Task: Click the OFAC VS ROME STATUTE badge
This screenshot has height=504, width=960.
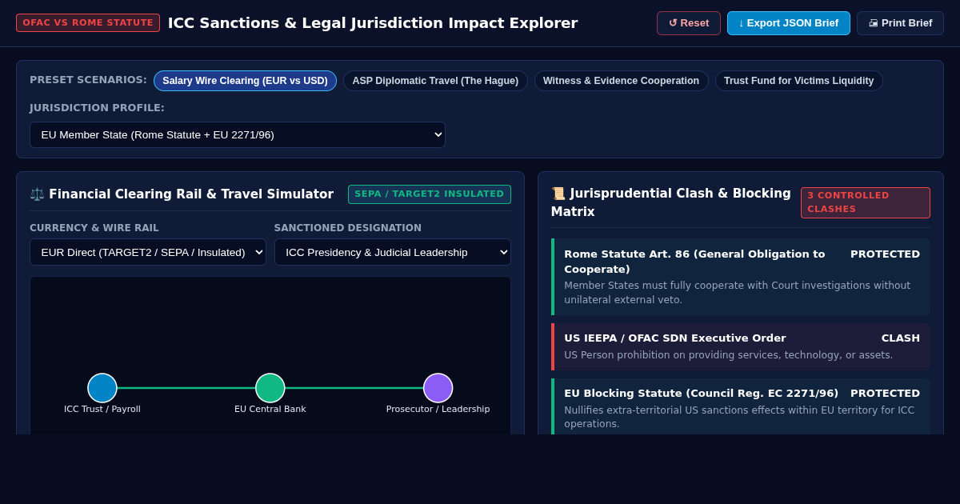Action: tap(88, 22)
